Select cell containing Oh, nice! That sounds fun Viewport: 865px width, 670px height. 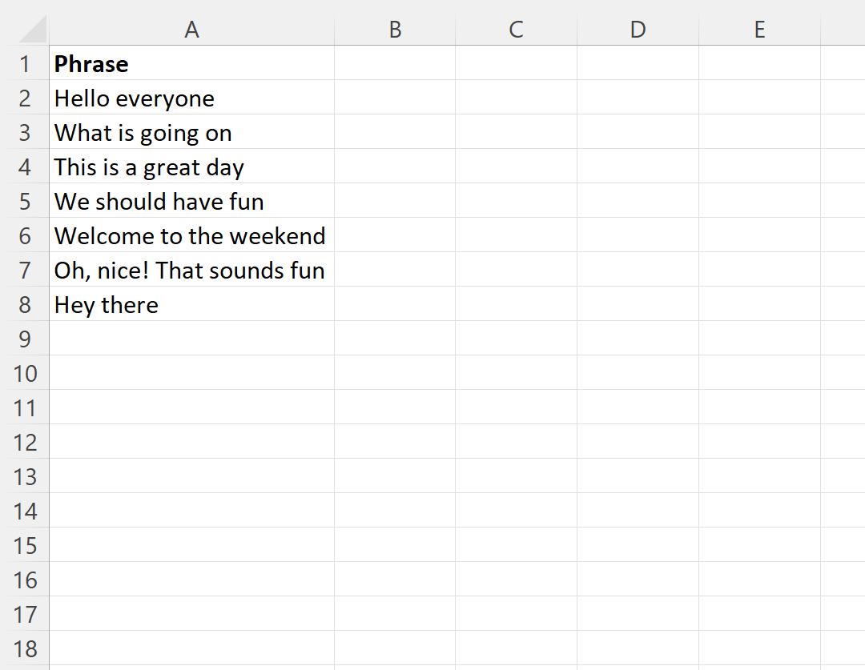[x=191, y=270]
